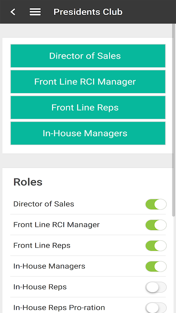
Task: Switch off In-House Managers toggle
Action: coord(156,266)
